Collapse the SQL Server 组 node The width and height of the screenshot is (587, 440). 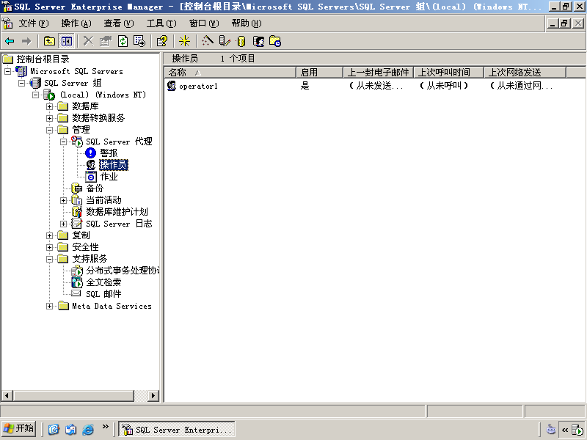point(22,83)
